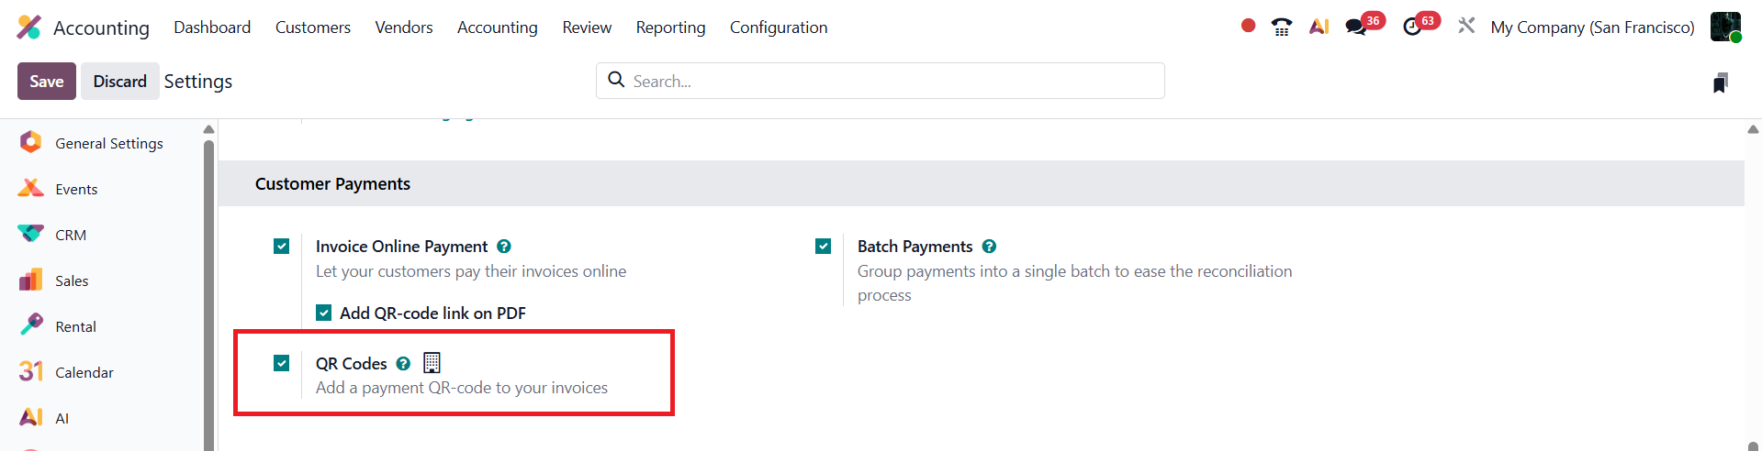Click the help icon next to QR Codes
The image size is (1762, 451).
pyautogui.click(x=403, y=364)
